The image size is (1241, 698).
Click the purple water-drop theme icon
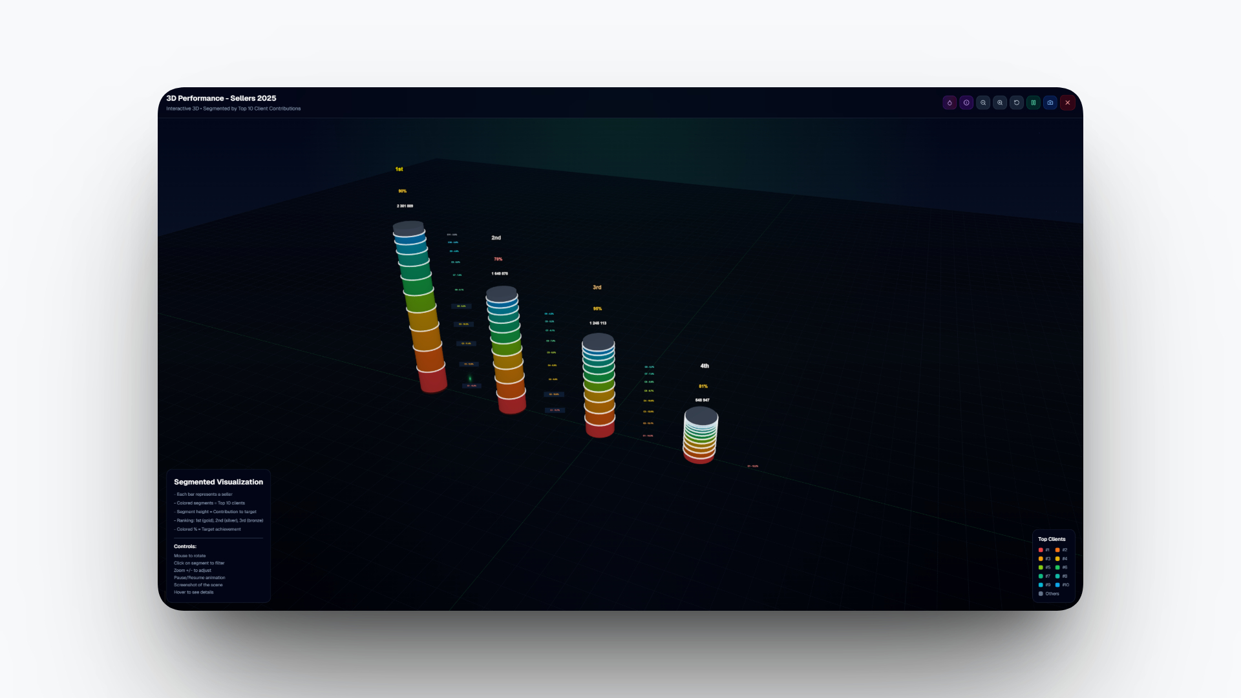[x=949, y=103]
